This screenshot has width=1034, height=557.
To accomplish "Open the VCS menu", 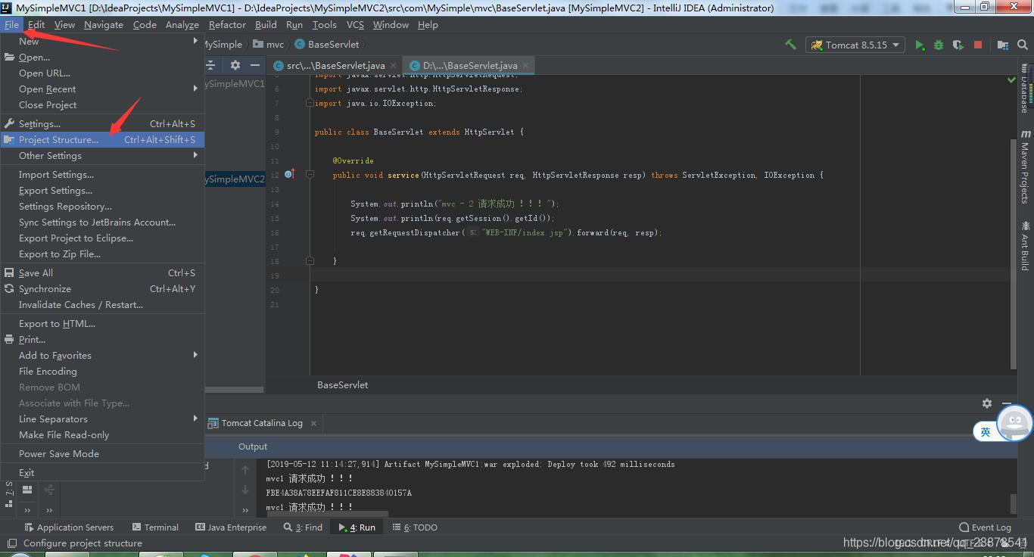I will pyautogui.click(x=355, y=24).
